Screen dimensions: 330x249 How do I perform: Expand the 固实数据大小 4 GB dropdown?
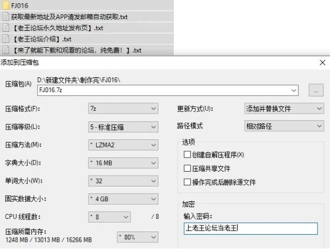[123, 199]
